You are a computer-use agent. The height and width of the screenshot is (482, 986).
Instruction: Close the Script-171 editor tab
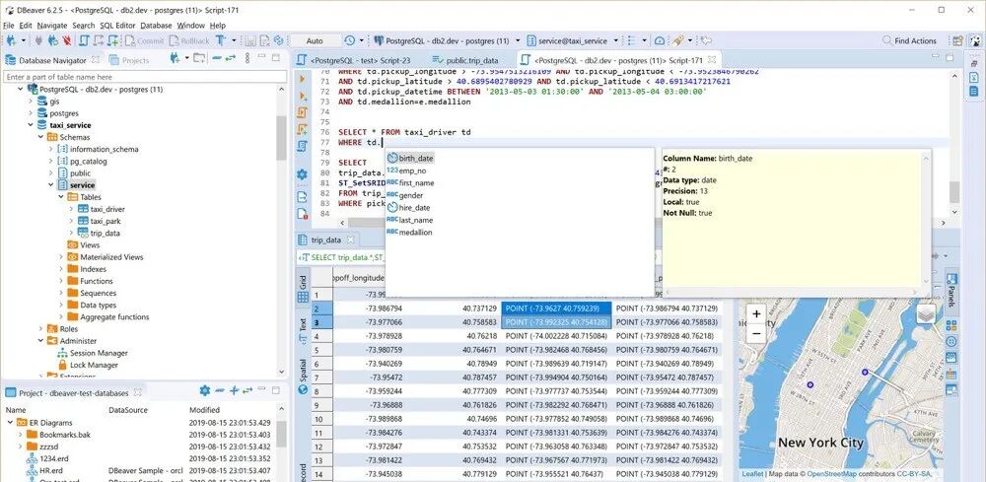coord(711,60)
